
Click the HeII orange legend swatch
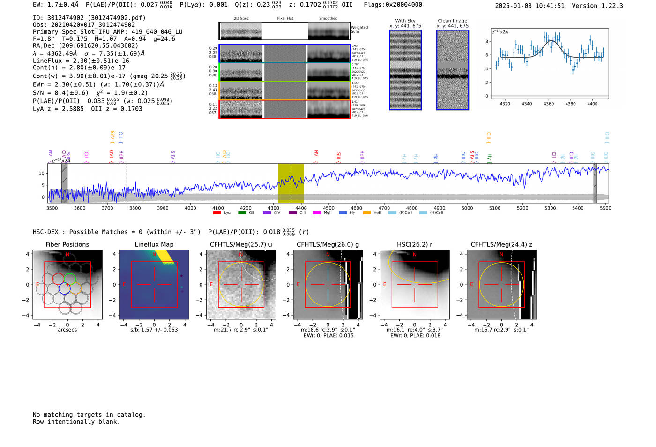tap(366, 212)
